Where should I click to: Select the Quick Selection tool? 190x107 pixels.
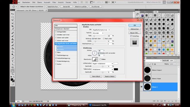click(x=12, y=23)
